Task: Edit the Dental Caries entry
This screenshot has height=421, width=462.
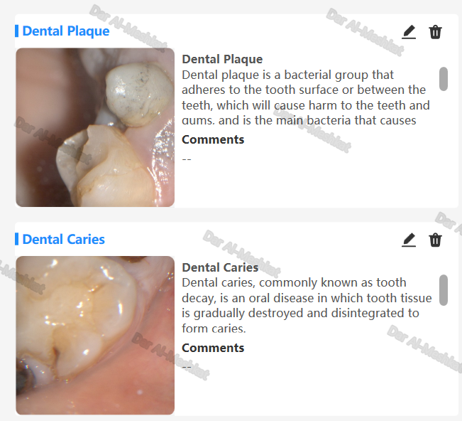Action: [x=409, y=240]
